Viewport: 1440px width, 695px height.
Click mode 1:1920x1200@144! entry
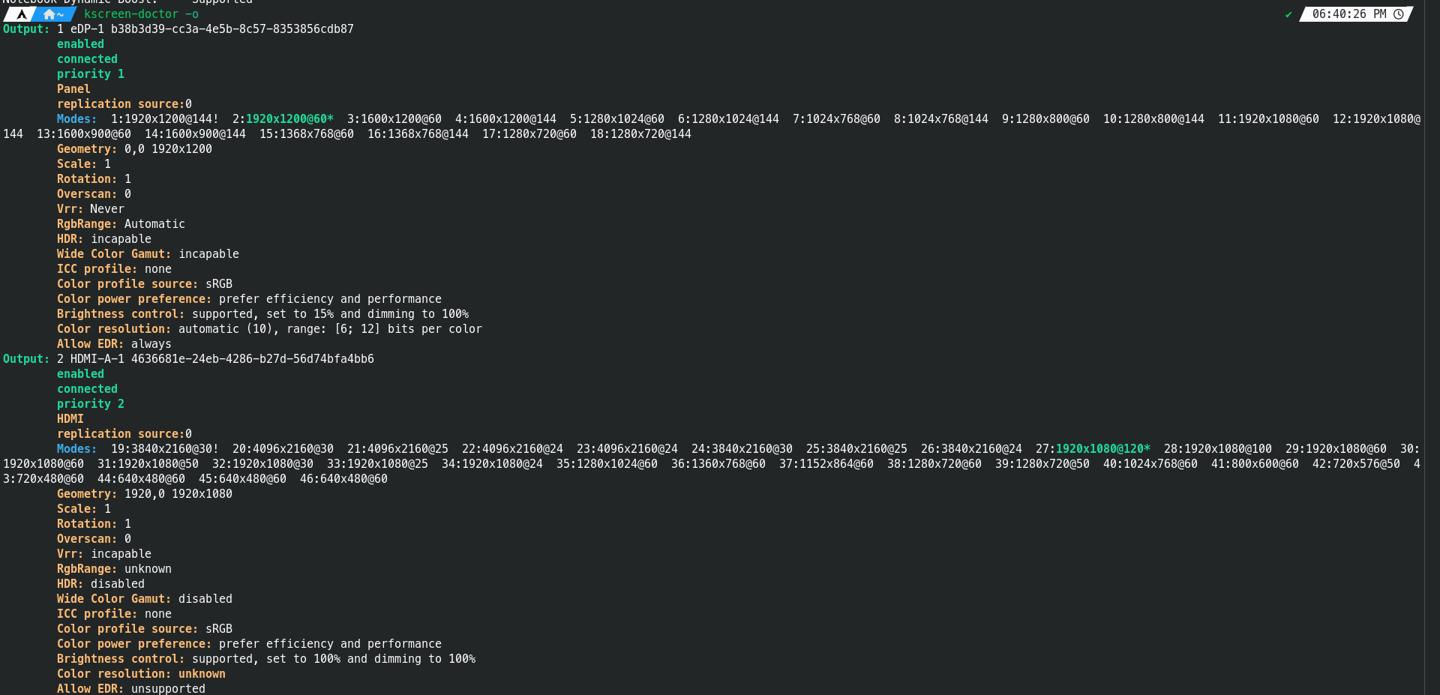pyautogui.click(x=164, y=119)
